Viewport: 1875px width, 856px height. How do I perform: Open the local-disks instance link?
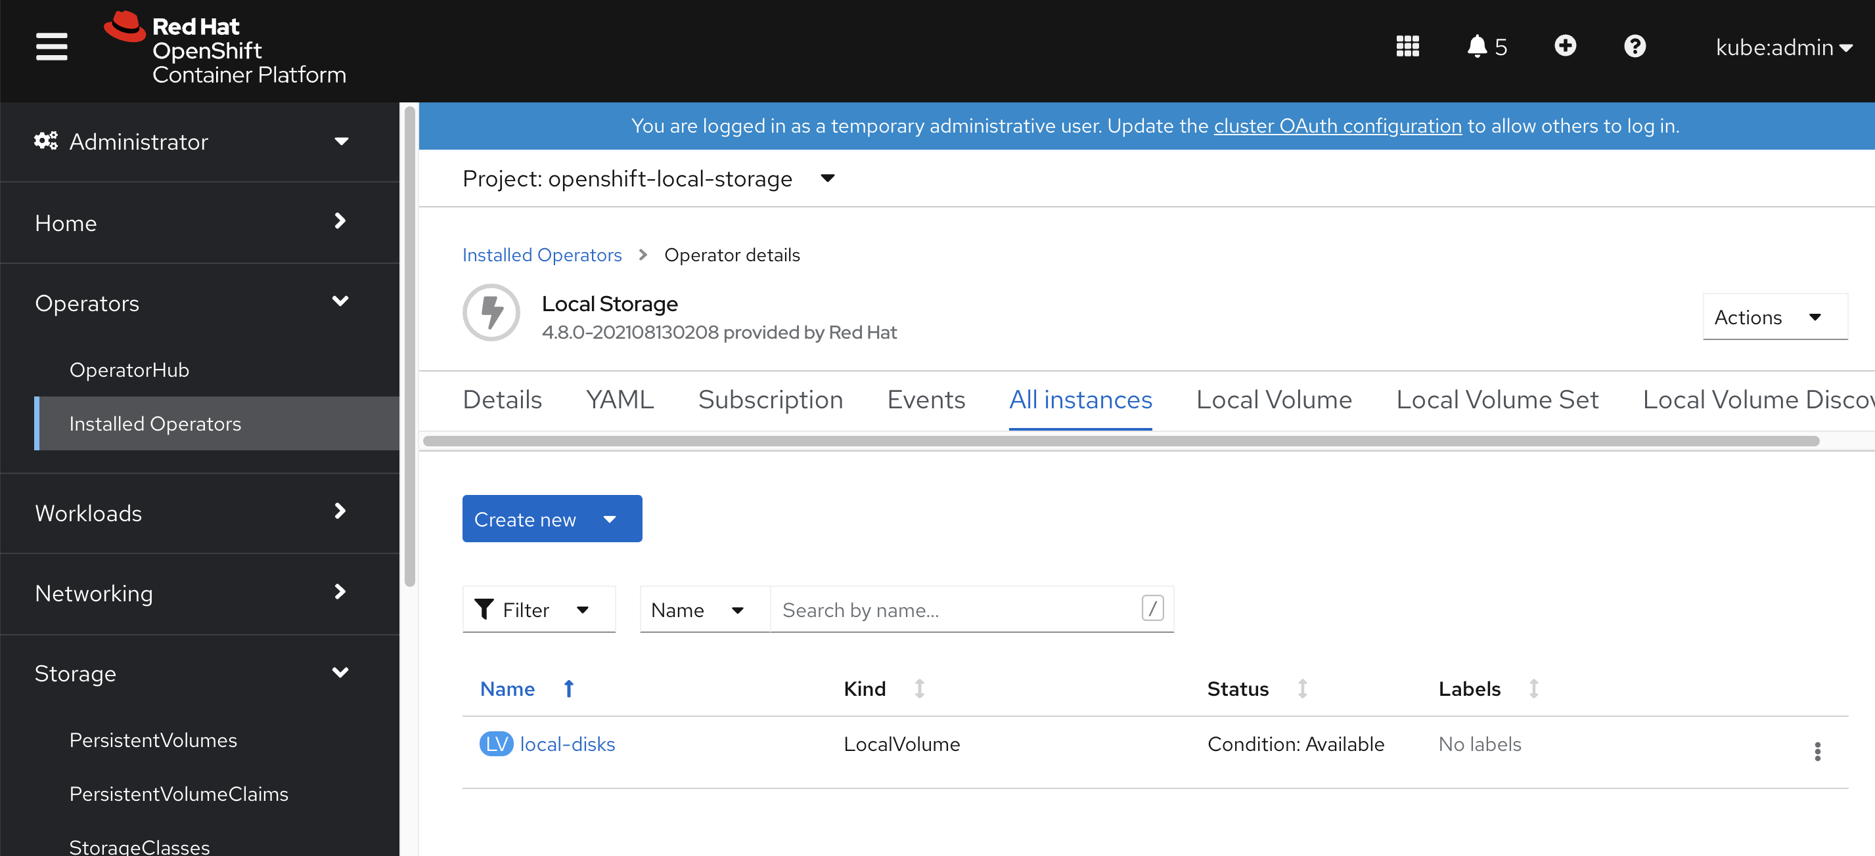(x=567, y=744)
